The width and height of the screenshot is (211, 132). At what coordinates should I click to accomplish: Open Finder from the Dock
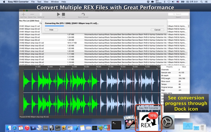point(8,128)
